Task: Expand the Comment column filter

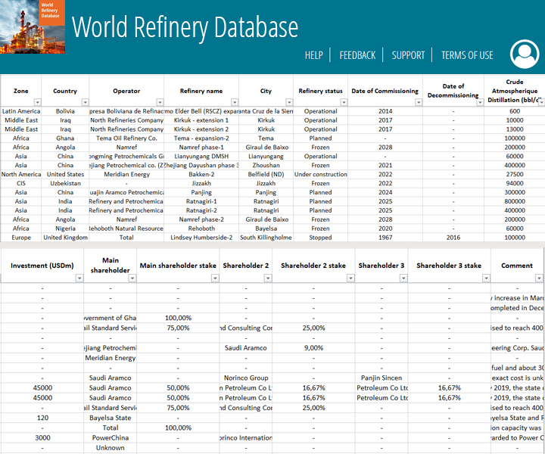Action: pos(539,278)
